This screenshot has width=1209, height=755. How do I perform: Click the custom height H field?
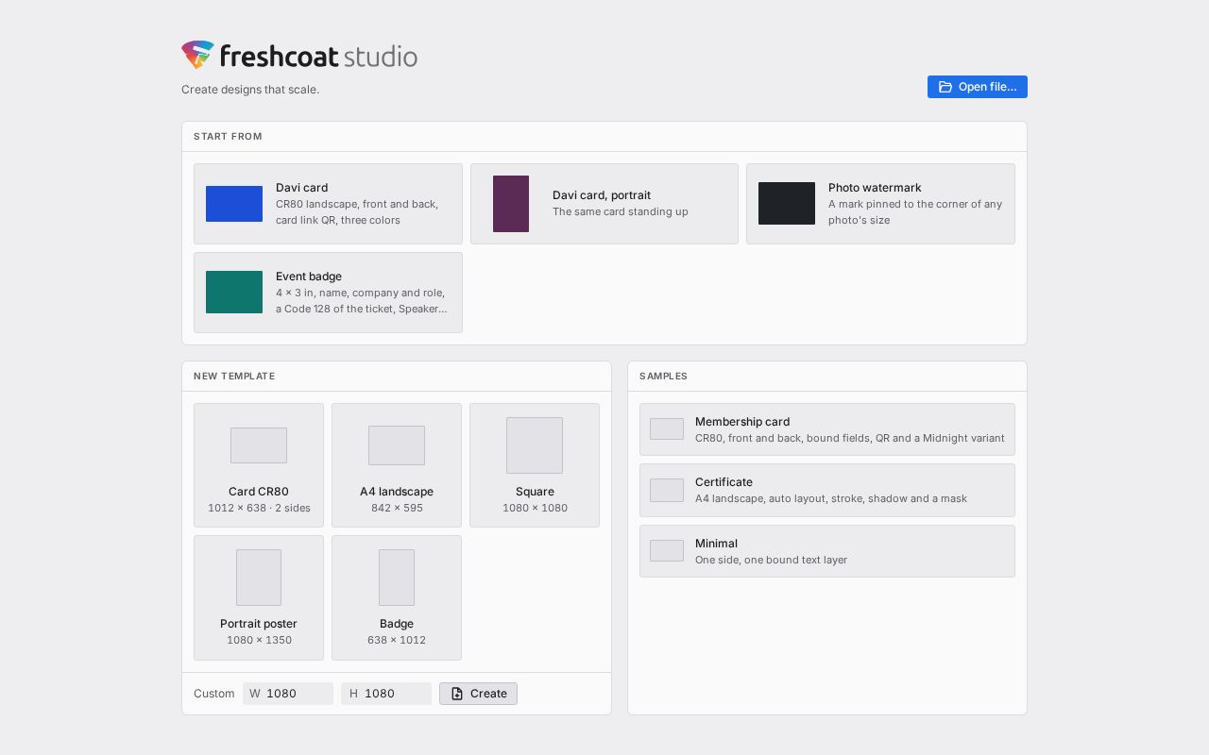(386, 694)
